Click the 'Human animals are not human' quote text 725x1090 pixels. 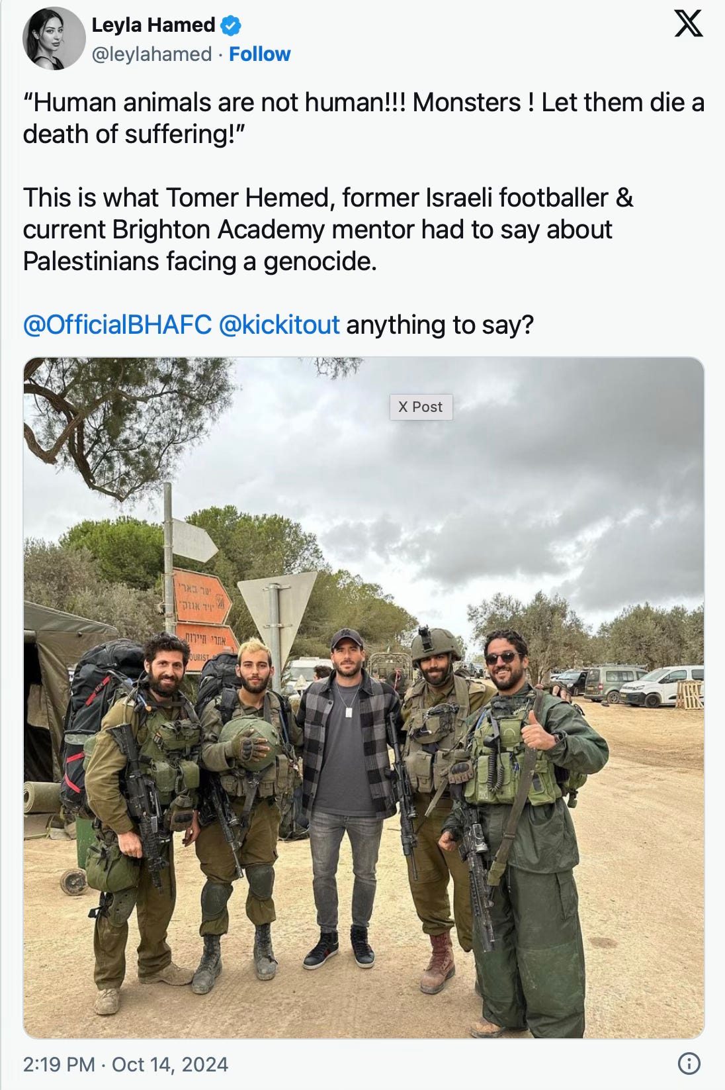(x=363, y=118)
